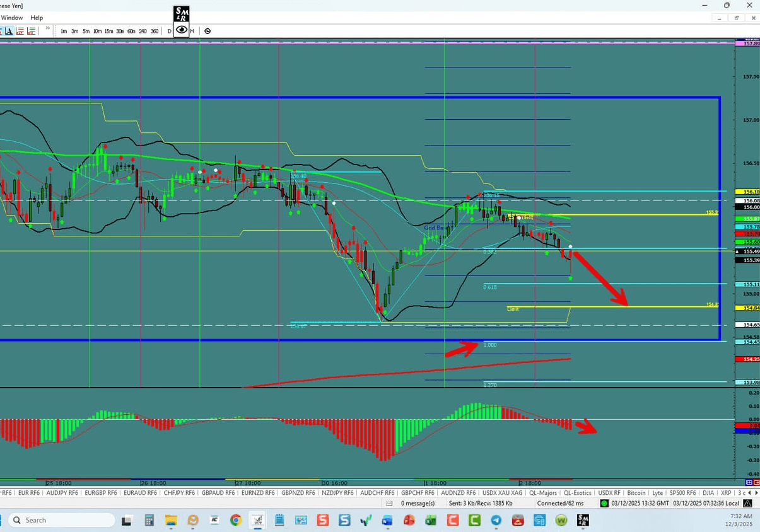Viewport: 760px width, 532px height.
Task: Expand the overflow chevron in the toolbar
Action: (x=47, y=28)
